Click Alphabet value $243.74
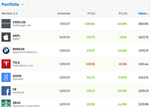151x107 pixels. [143, 77]
